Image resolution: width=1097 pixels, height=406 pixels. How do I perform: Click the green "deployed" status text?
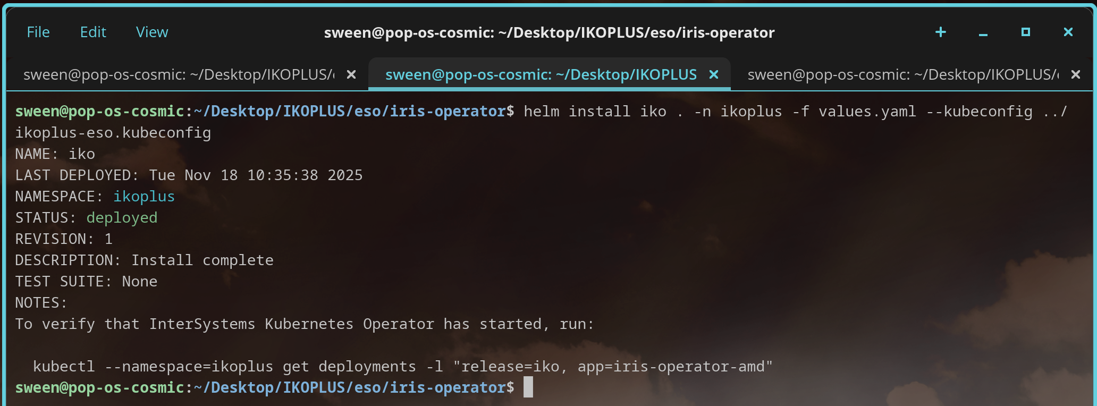click(122, 218)
